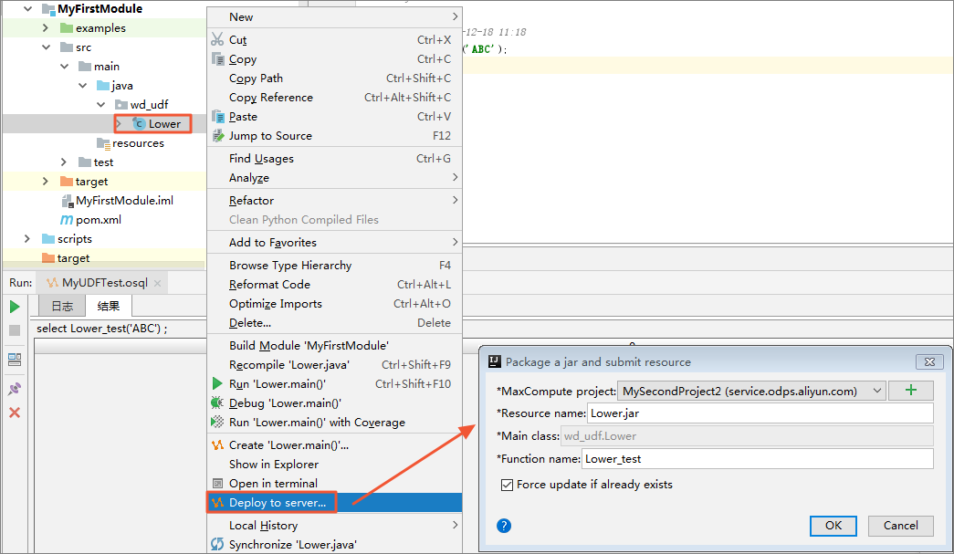Click the Paste clipboard icon
This screenshot has width=954, height=554.
(x=218, y=116)
